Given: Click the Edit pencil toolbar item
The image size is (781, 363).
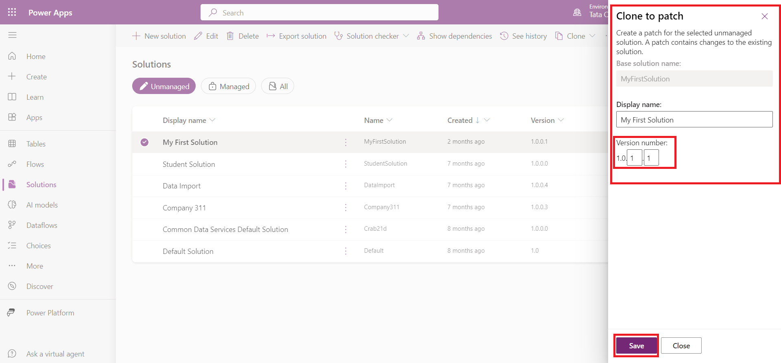Looking at the screenshot, I should click(206, 36).
